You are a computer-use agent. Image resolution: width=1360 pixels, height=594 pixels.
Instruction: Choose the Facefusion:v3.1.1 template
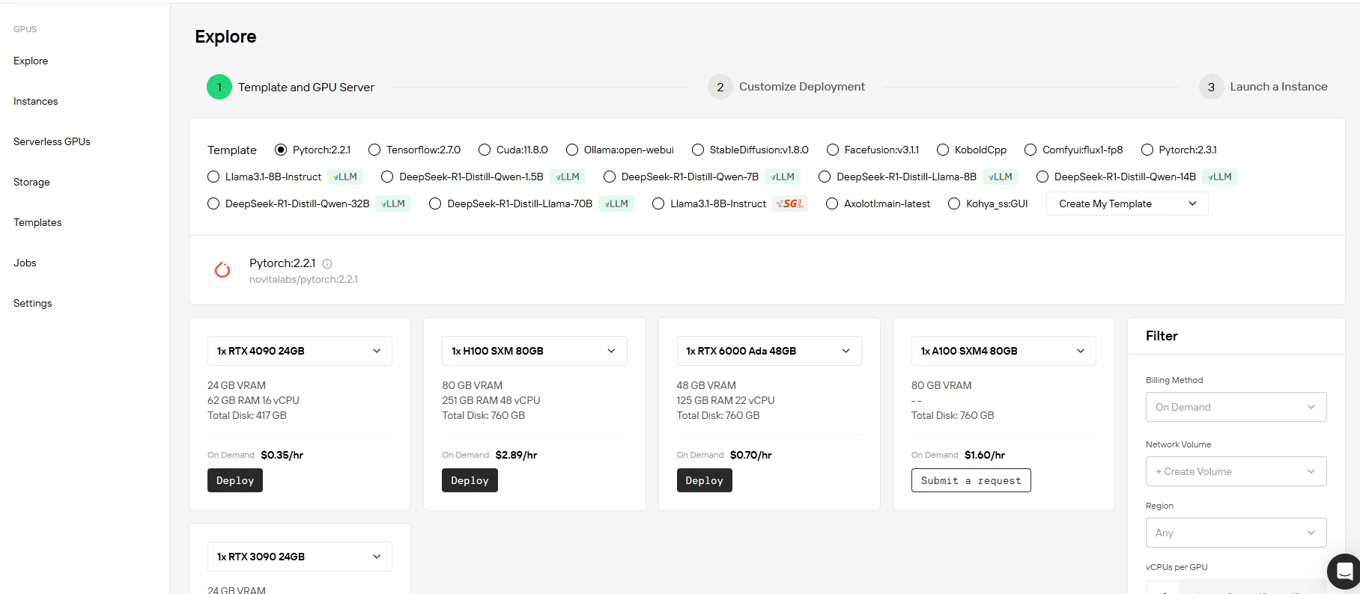pos(833,150)
